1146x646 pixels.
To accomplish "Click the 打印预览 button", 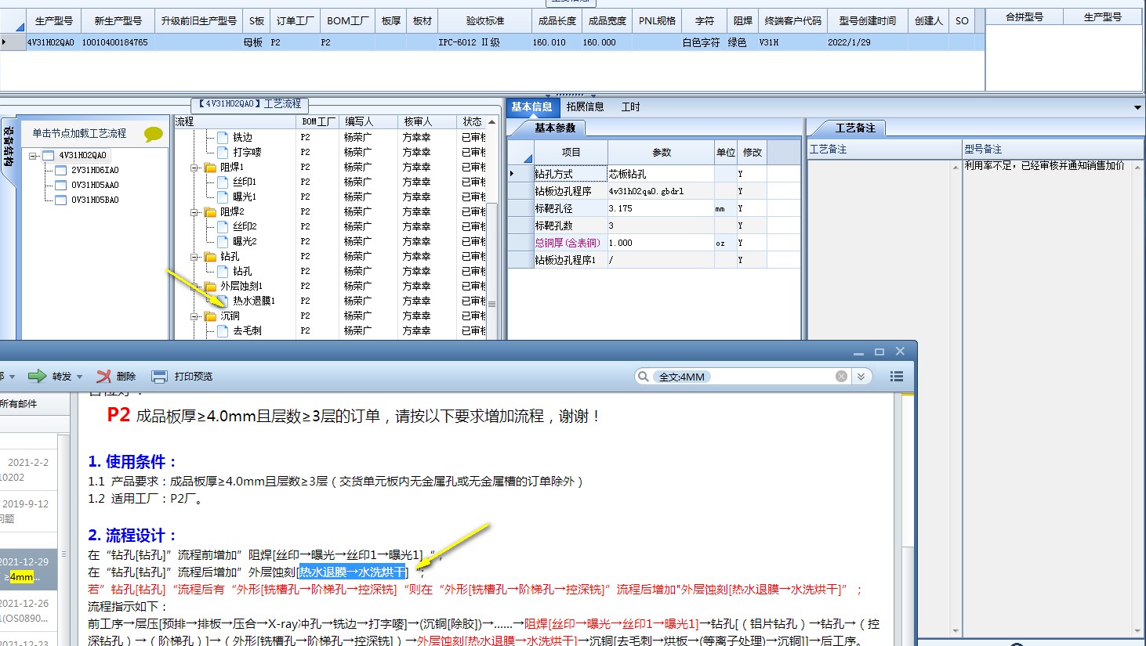I will tap(183, 377).
